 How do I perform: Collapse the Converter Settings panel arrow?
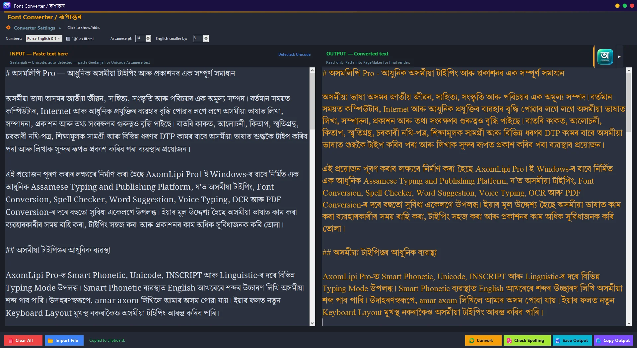tap(60, 28)
